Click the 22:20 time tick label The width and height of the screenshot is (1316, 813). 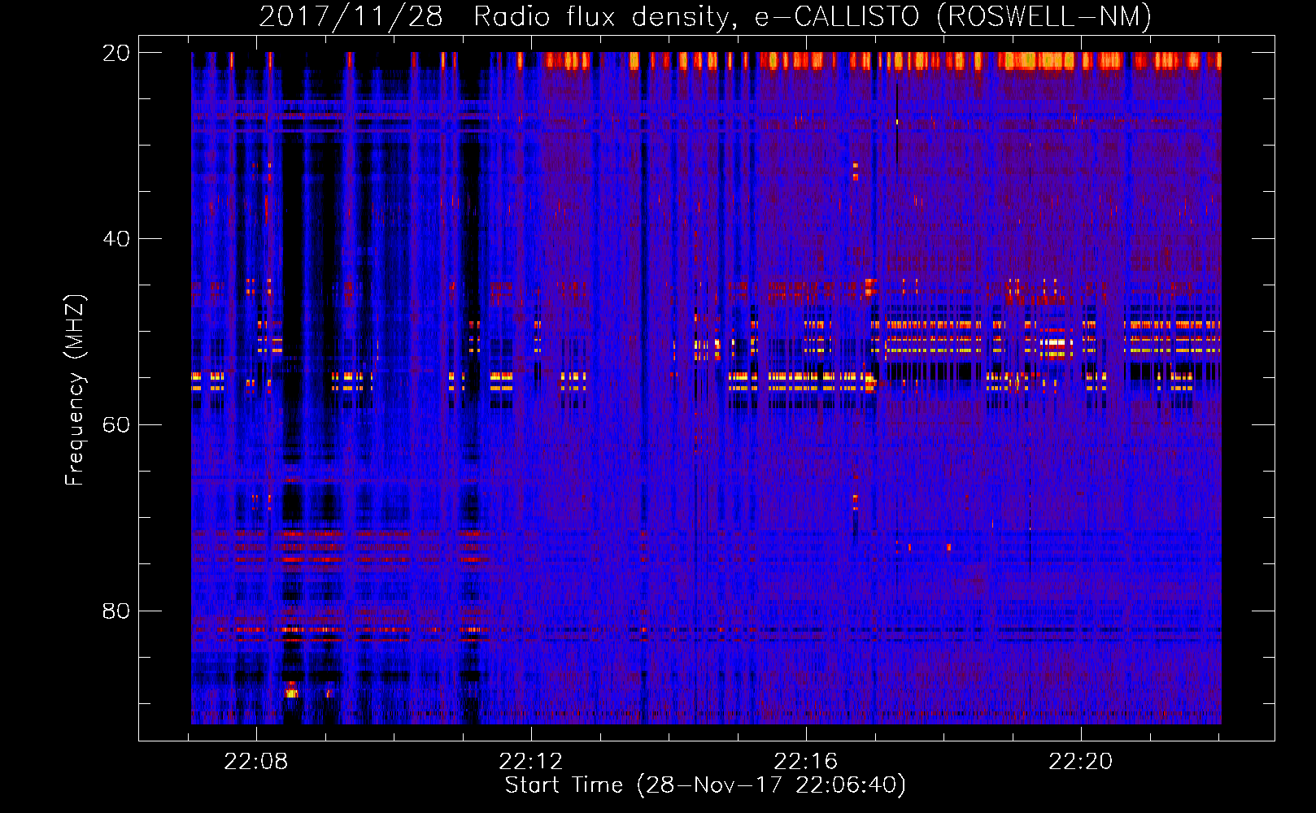coord(1081,762)
